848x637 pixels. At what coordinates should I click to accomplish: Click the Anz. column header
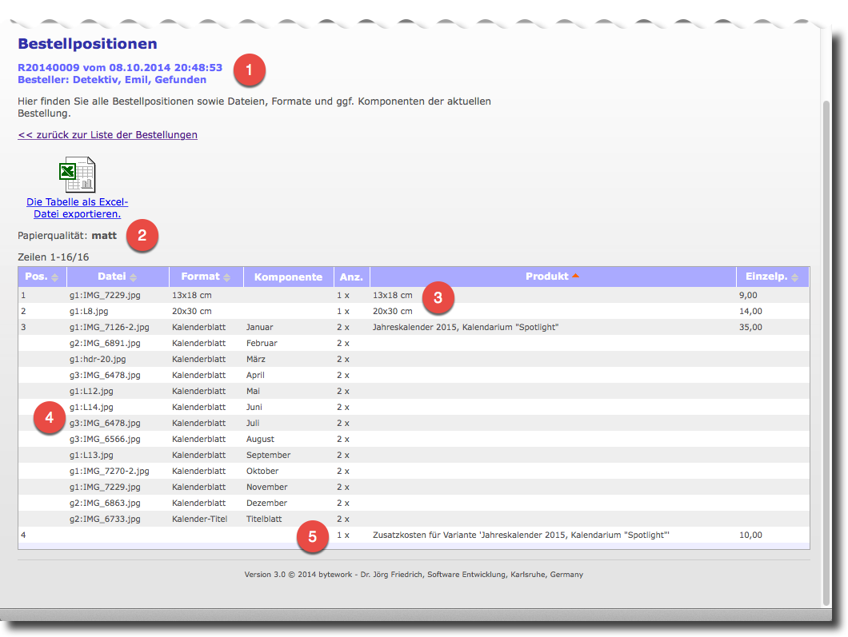pos(351,277)
